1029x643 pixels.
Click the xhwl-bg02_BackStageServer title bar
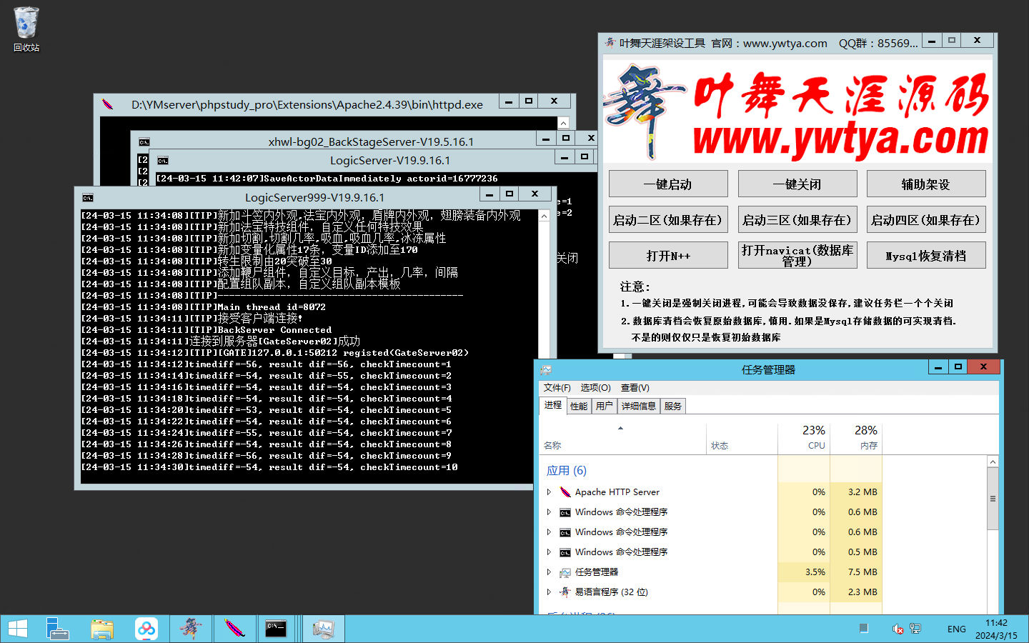(x=371, y=141)
